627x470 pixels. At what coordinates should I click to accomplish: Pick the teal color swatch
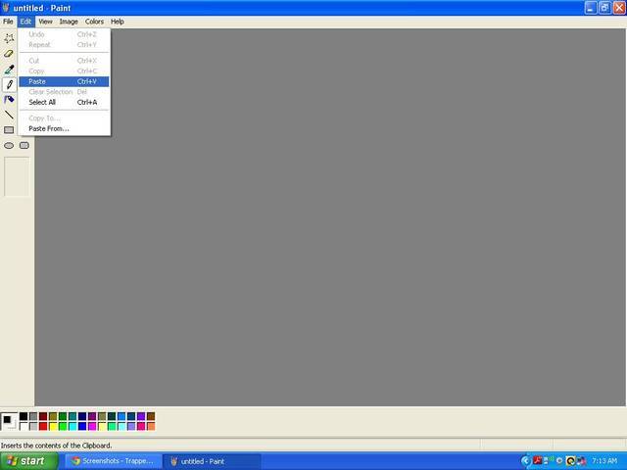[72, 416]
